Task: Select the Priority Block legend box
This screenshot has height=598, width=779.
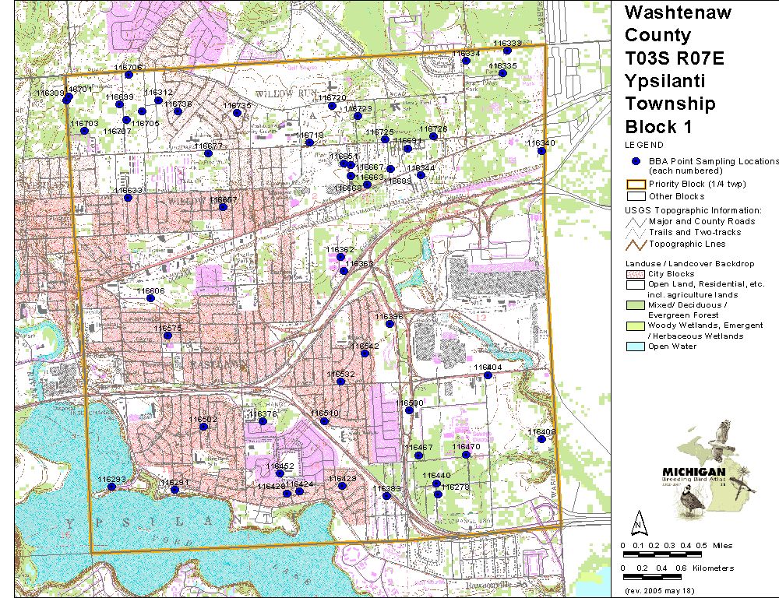Action: click(636, 184)
